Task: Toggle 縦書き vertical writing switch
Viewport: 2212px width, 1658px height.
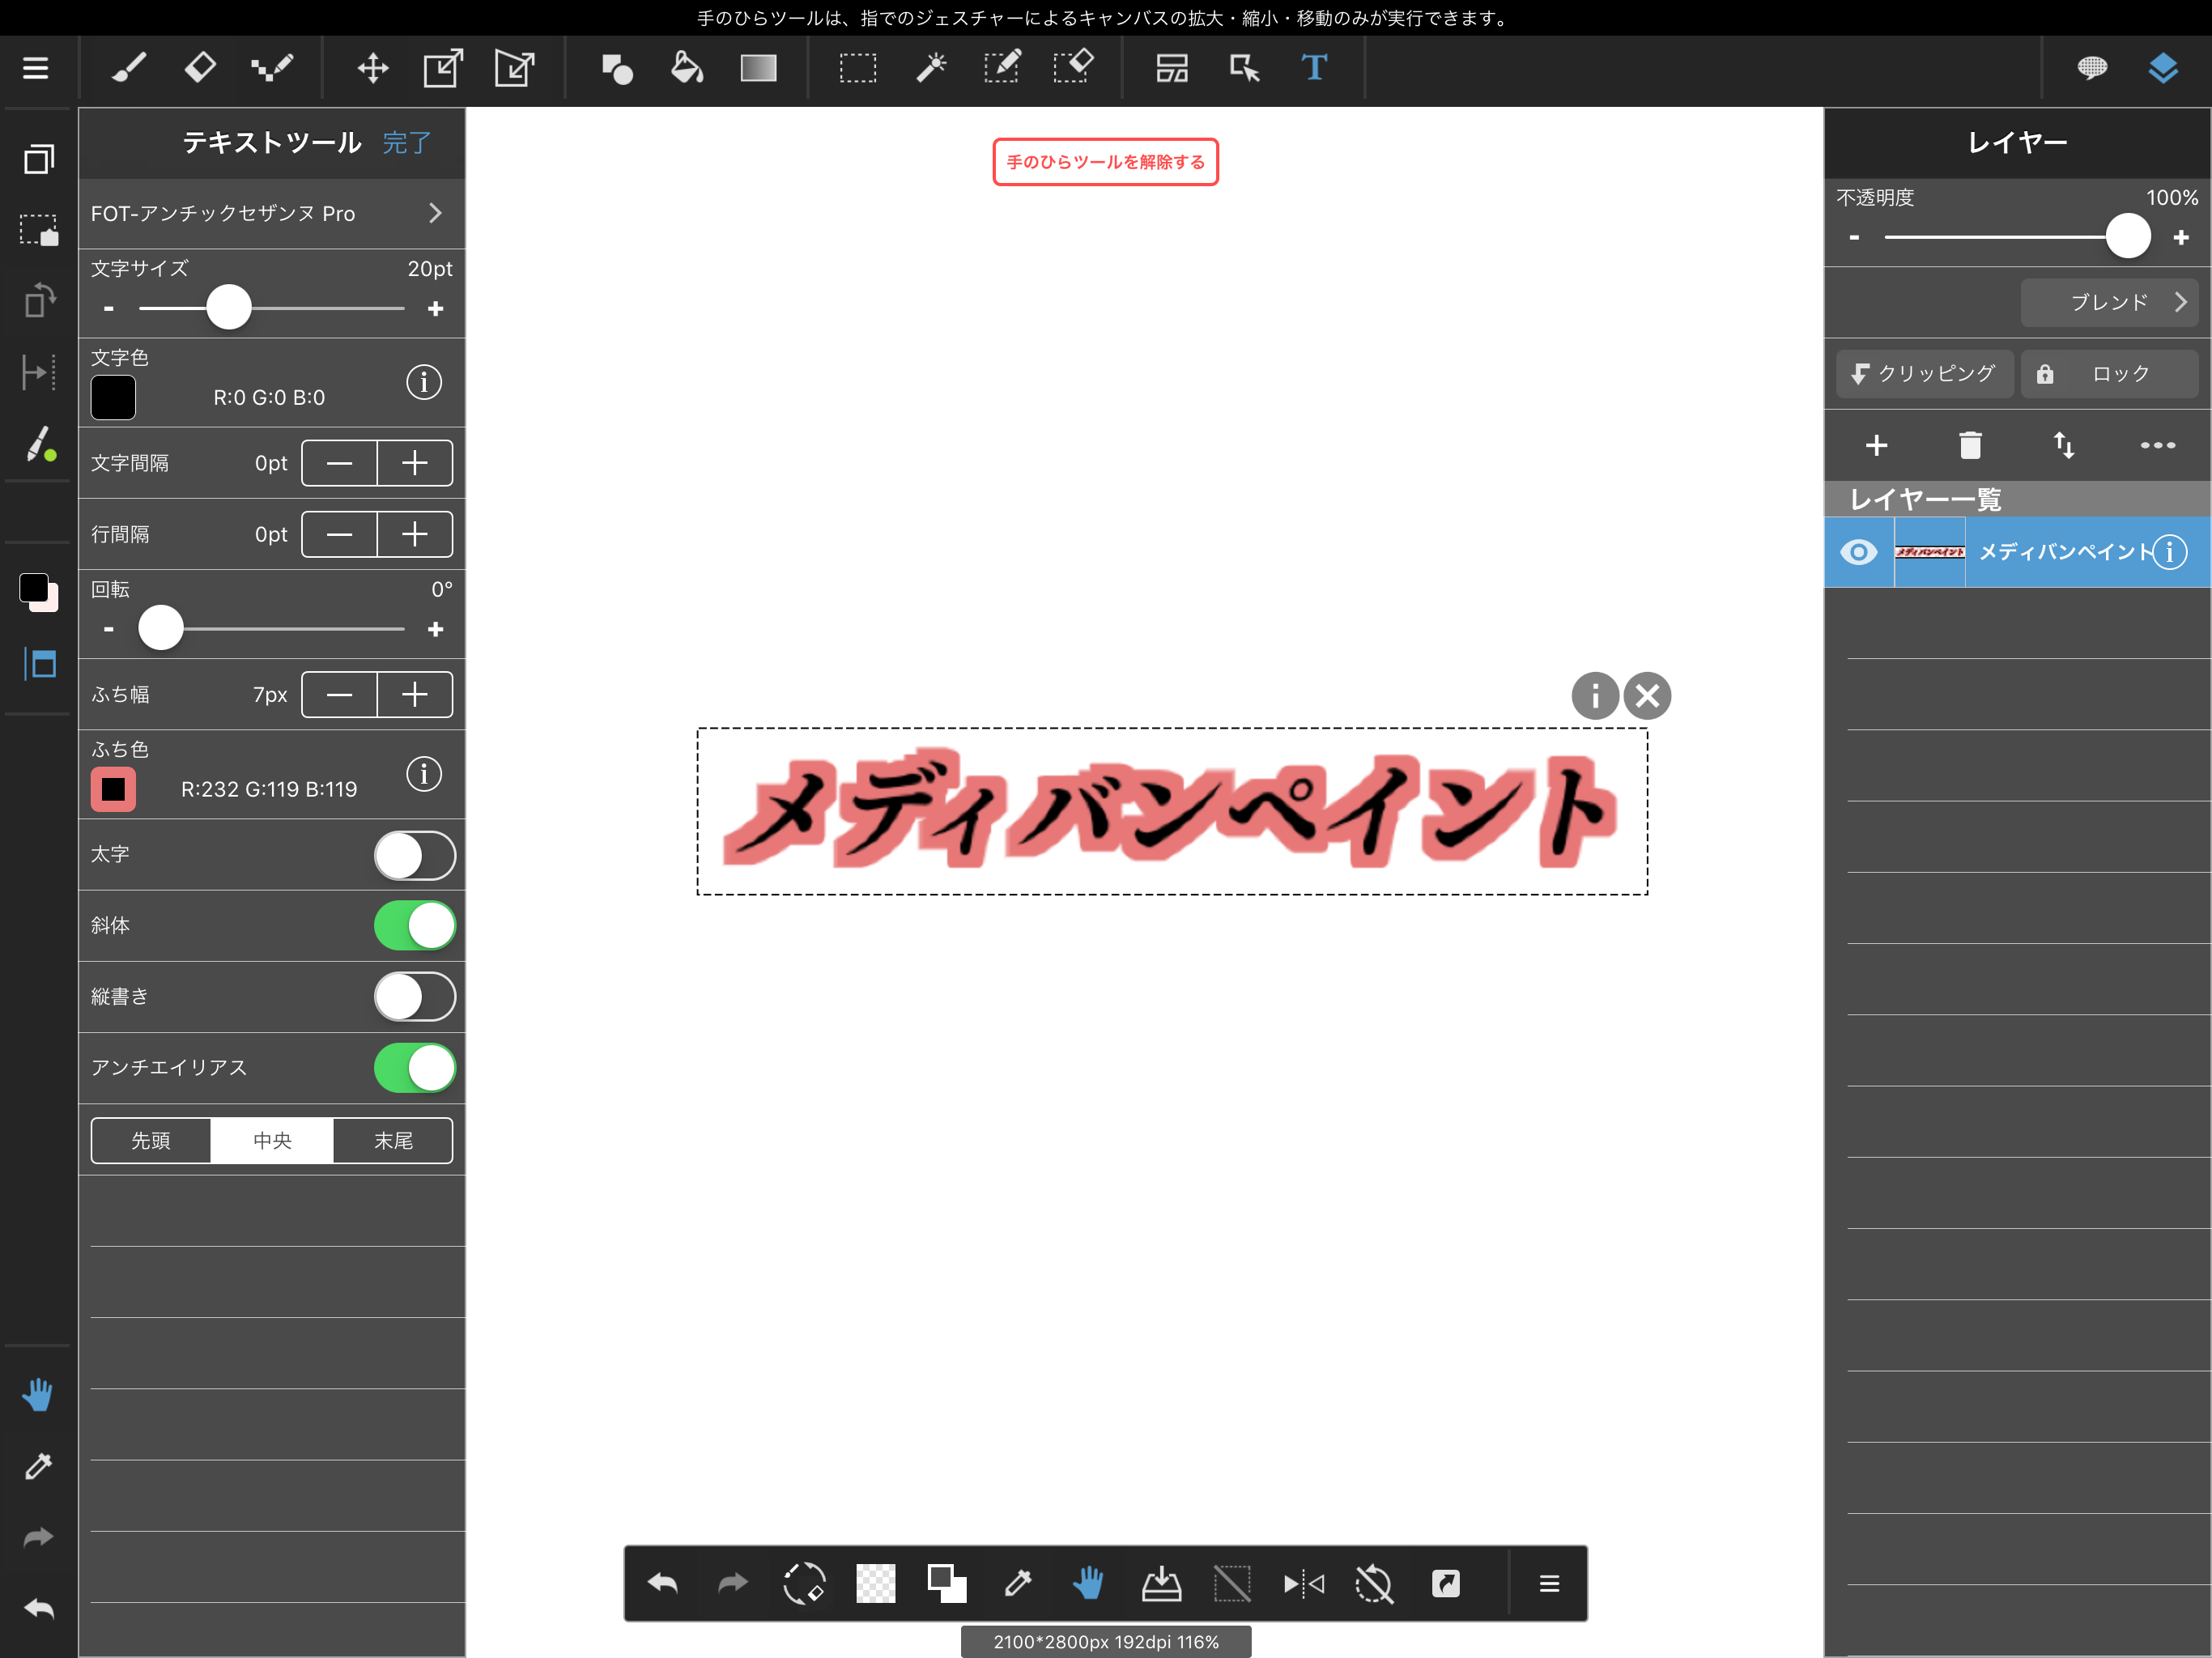Action: tap(415, 997)
